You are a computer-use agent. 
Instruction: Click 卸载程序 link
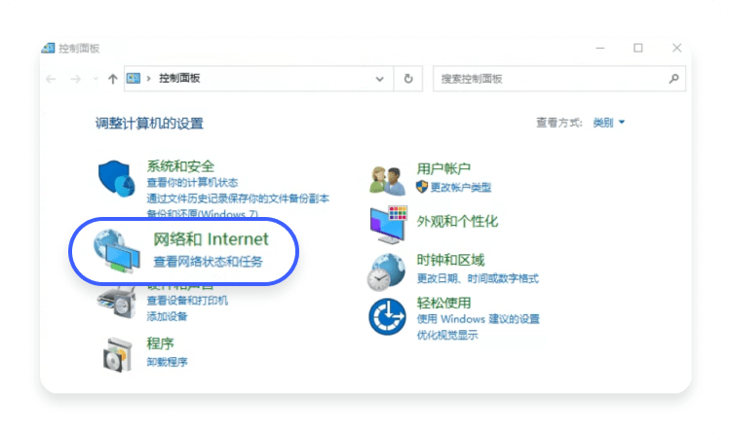click(x=167, y=362)
